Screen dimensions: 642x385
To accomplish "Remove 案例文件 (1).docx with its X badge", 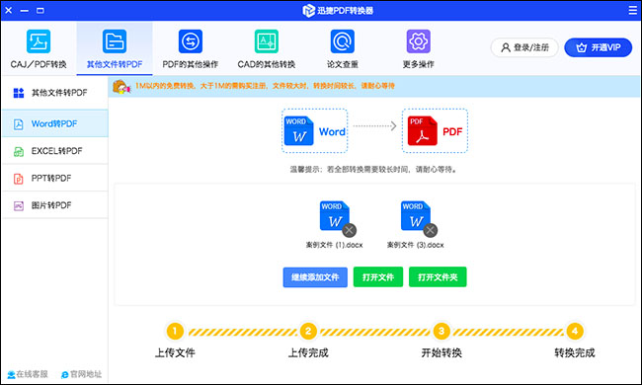I will (349, 230).
